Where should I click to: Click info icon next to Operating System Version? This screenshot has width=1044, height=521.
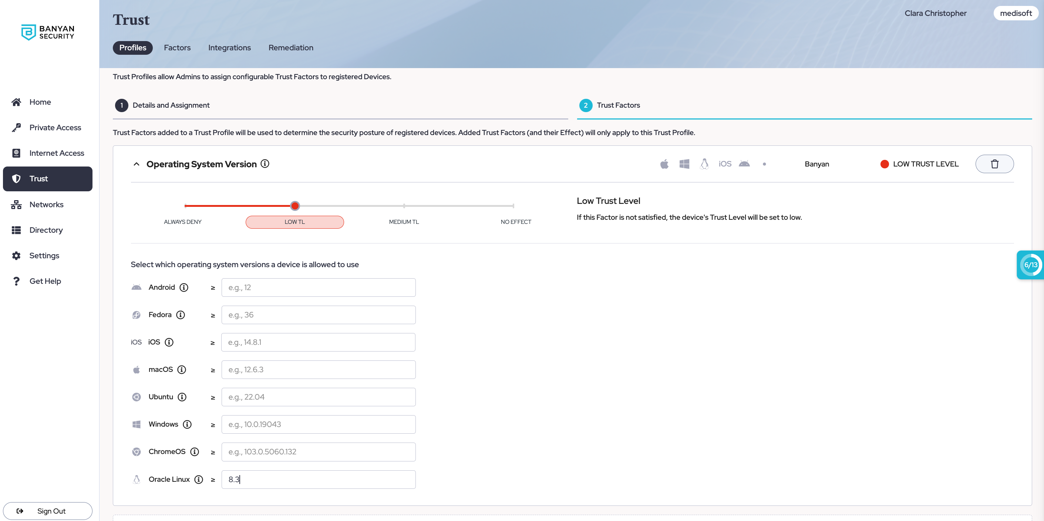pos(265,164)
